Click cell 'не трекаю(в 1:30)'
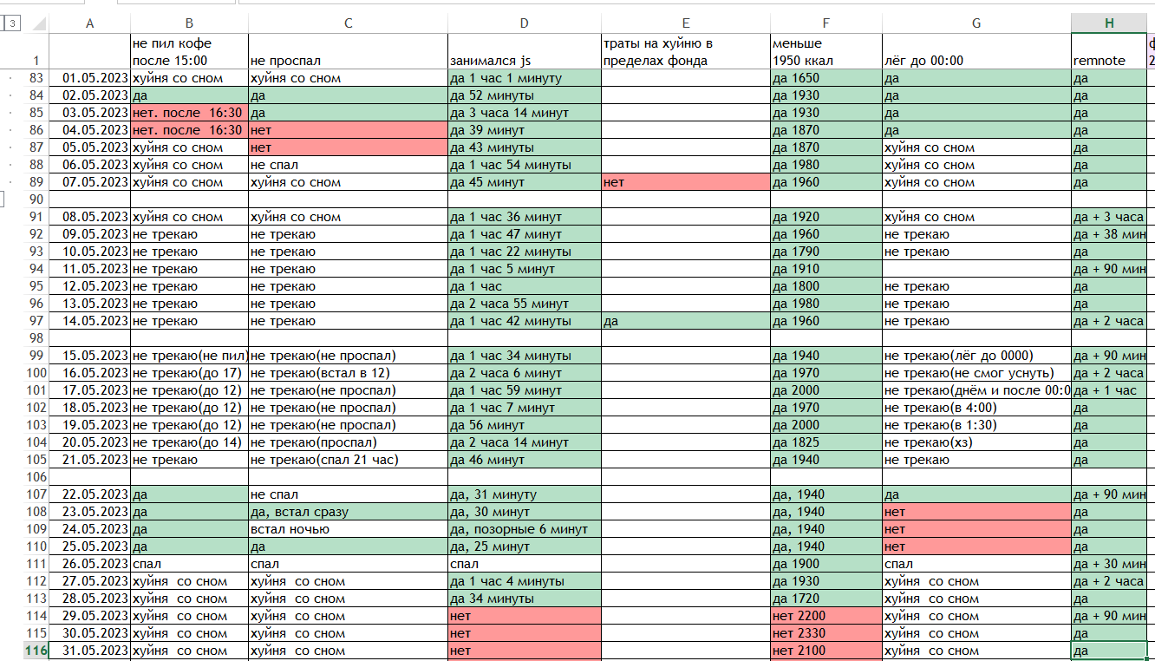 [976, 425]
